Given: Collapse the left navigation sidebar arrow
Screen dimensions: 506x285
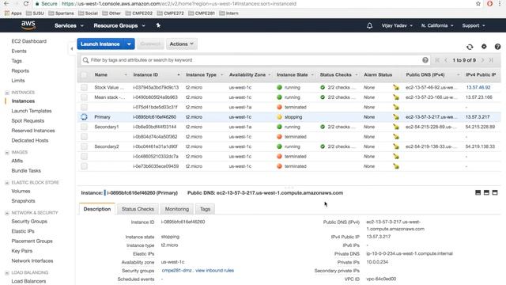Looking at the screenshot, I should (72, 49).
